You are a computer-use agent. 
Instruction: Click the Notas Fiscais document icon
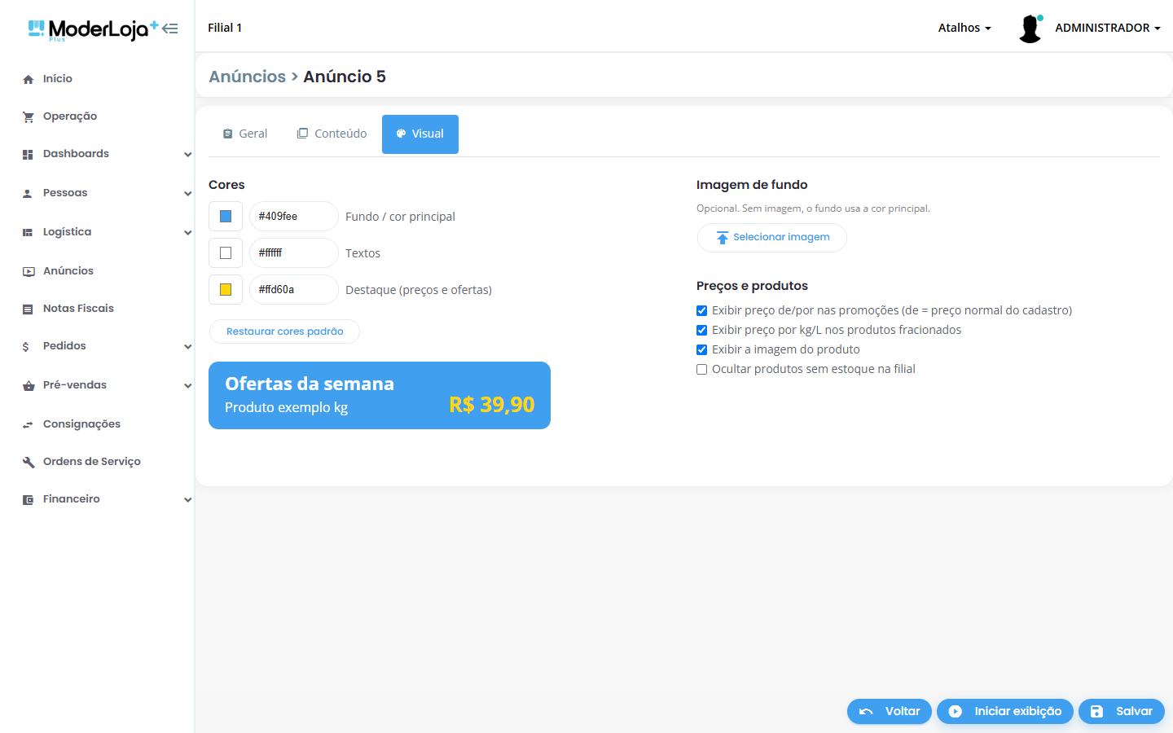[x=29, y=309]
